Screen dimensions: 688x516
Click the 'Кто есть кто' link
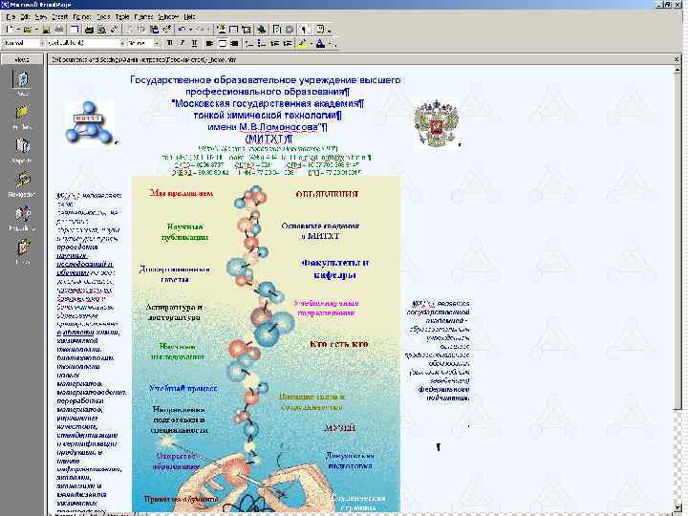point(338,344)
